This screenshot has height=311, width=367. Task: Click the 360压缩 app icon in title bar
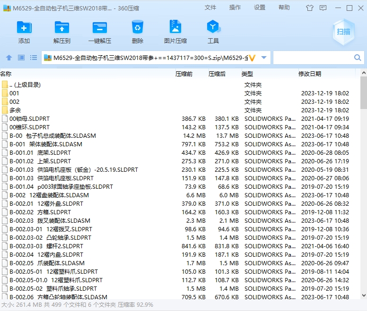7,8
